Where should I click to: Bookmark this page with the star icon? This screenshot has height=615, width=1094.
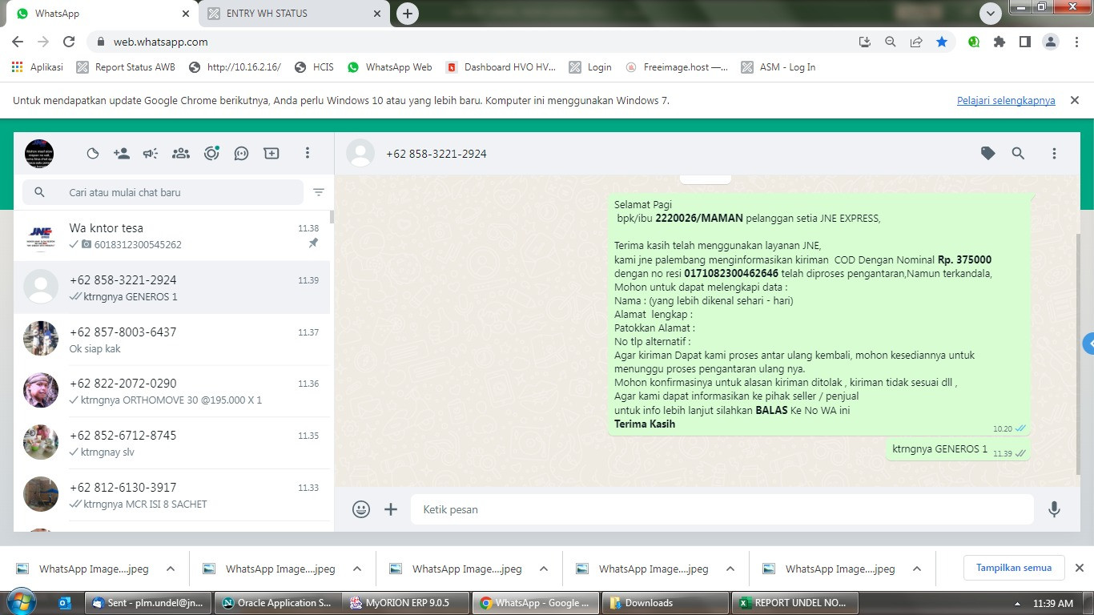tap(942, 42)
